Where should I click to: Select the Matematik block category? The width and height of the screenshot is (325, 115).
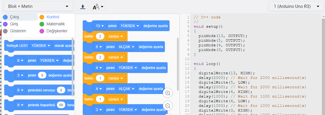click(x=56, y=24)
